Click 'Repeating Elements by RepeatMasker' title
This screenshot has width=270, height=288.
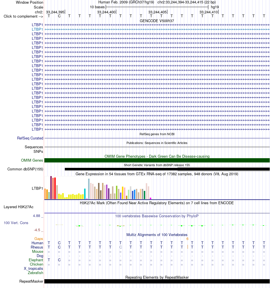(x=157, y=277)
